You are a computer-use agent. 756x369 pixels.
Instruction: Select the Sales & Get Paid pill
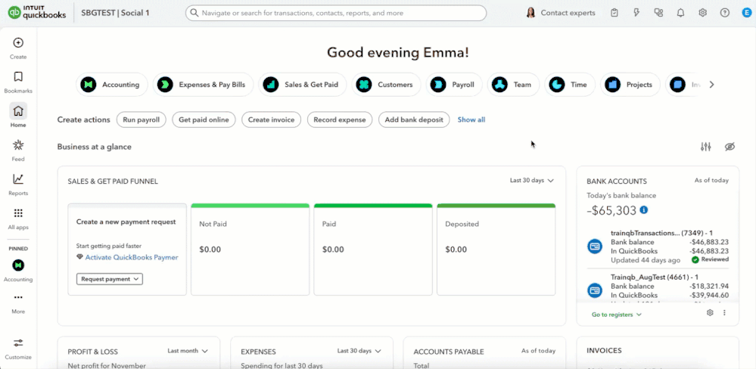(x=302, y=85)
